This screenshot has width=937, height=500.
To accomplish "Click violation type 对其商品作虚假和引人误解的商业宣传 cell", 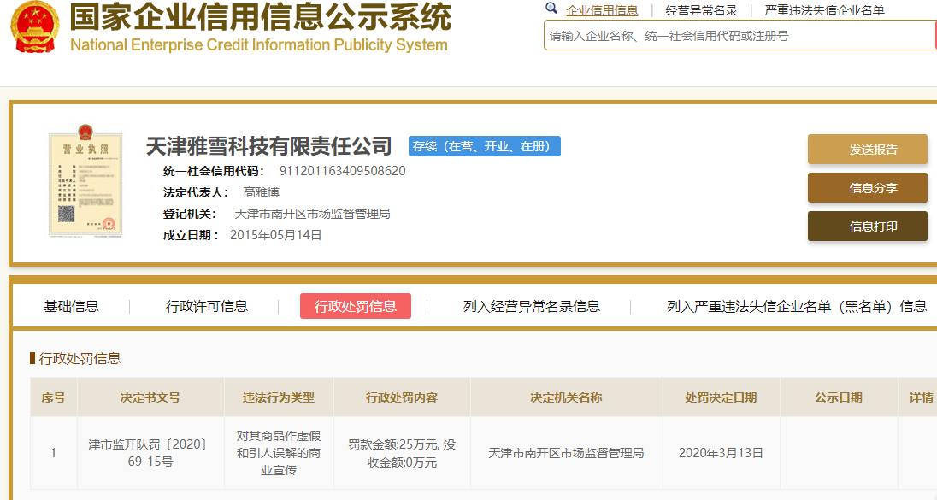I will 279,453.
